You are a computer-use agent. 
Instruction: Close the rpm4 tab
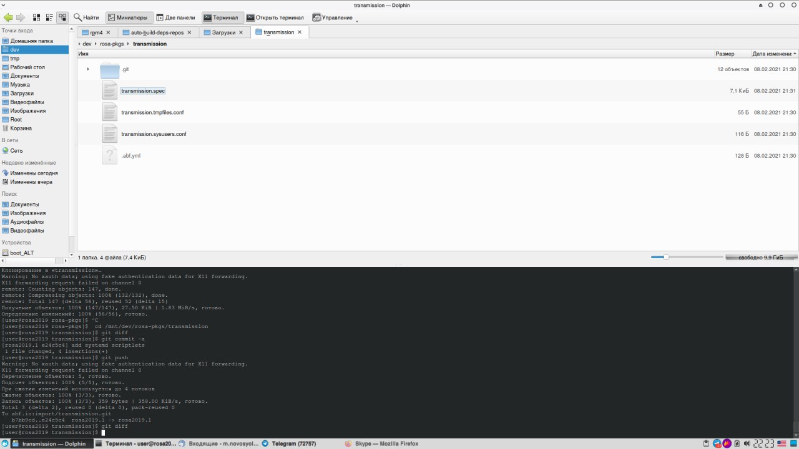pos(108,32)
